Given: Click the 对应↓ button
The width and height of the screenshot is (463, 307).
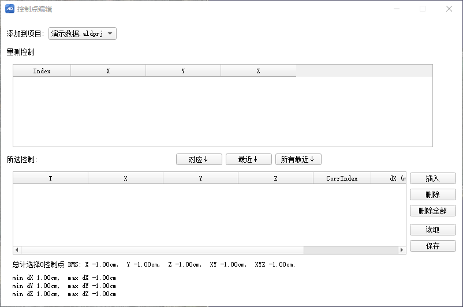Looking at the screenshot, I should click(199, 159).
